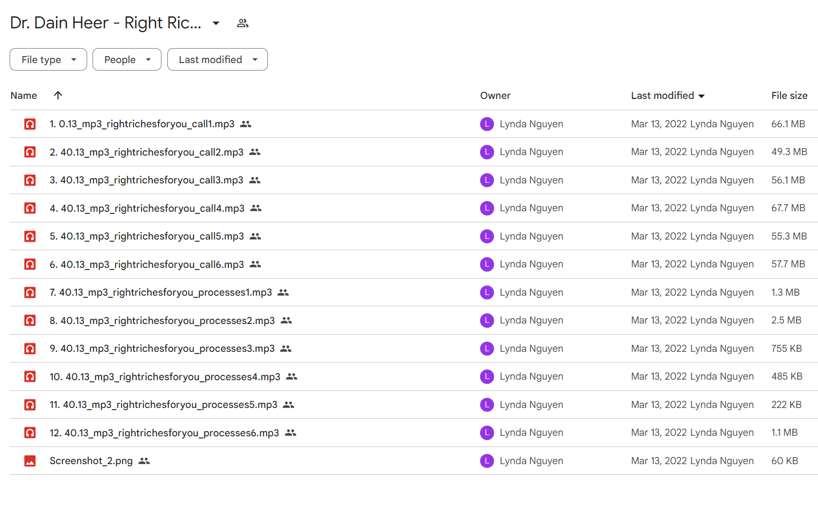This screenshot has width=818, height=516.
Task: Click audio file icon for call4.mp3
Action: [30, 208]
